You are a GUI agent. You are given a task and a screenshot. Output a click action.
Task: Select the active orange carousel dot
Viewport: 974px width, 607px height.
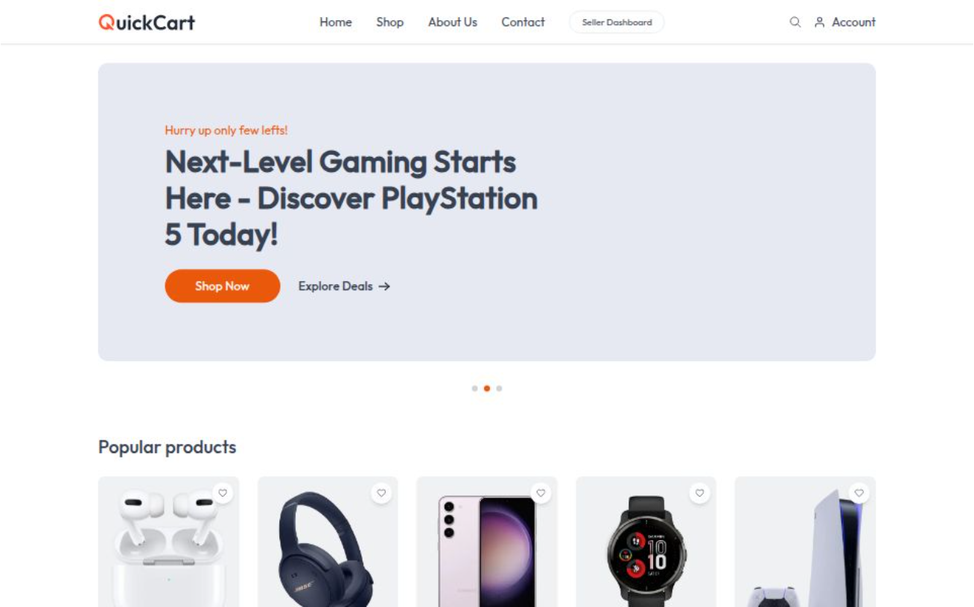click(x=487, y=388)
